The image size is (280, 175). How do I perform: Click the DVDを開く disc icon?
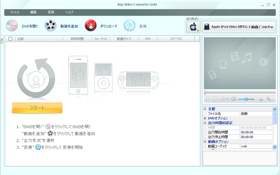[12, 26]
